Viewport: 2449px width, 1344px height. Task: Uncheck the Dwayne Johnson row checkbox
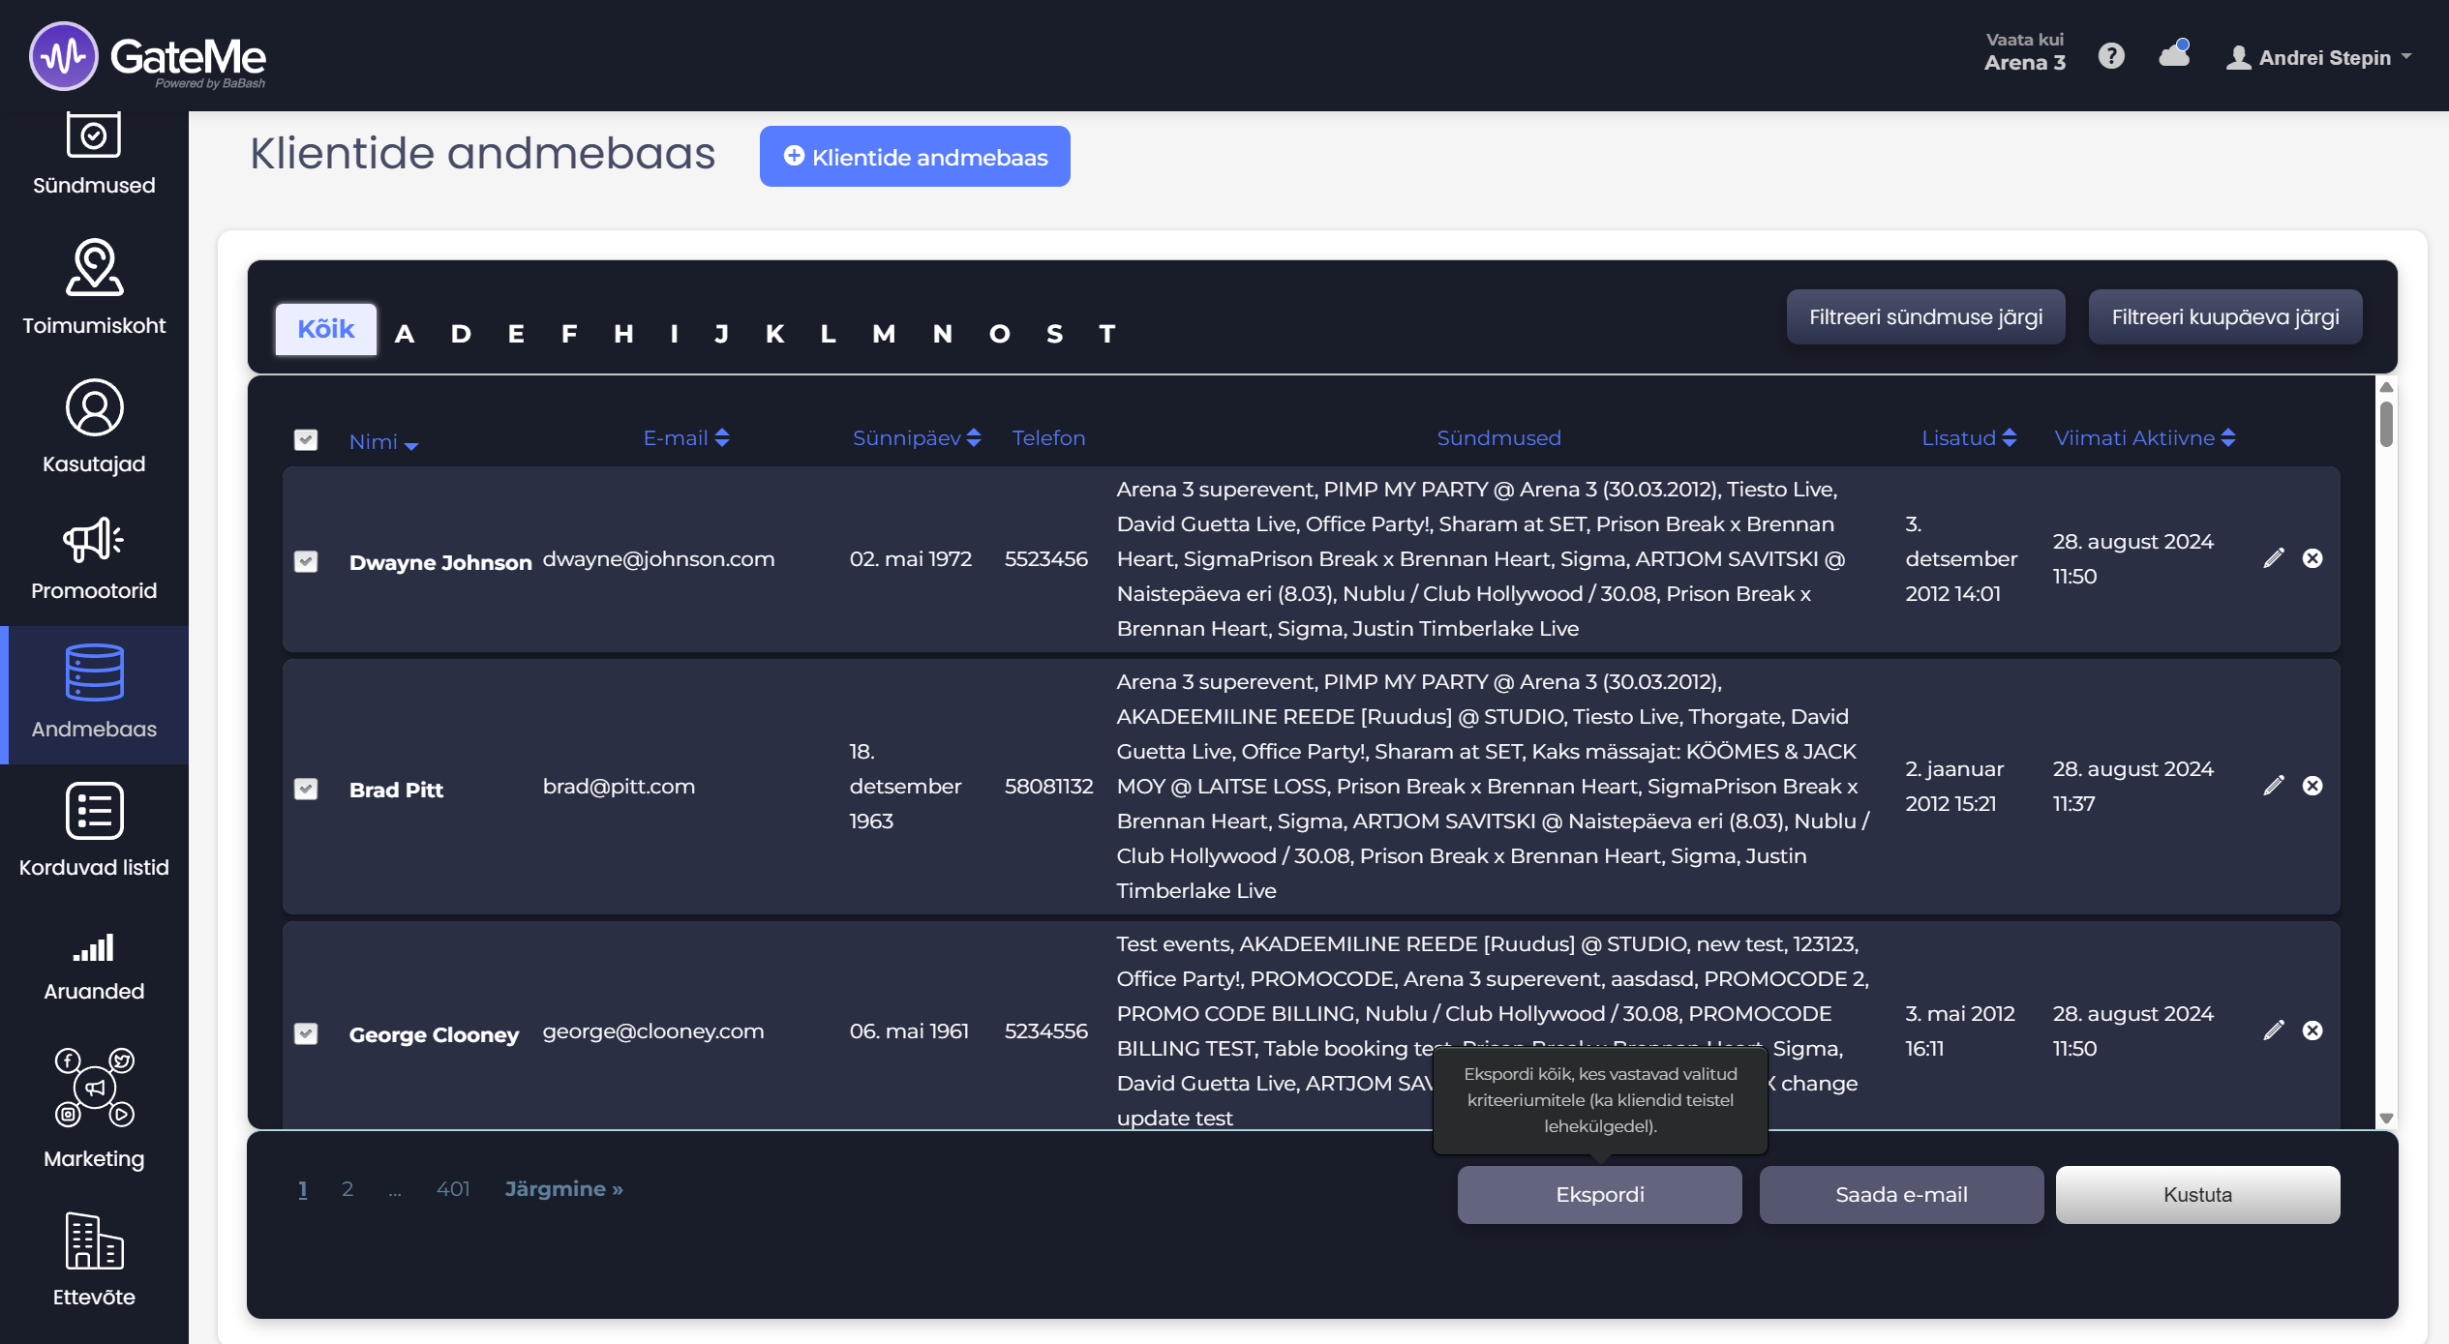coord(306,562)
